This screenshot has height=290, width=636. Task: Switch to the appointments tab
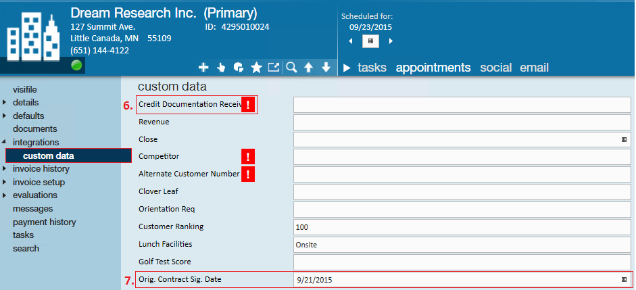pos(433,68)
